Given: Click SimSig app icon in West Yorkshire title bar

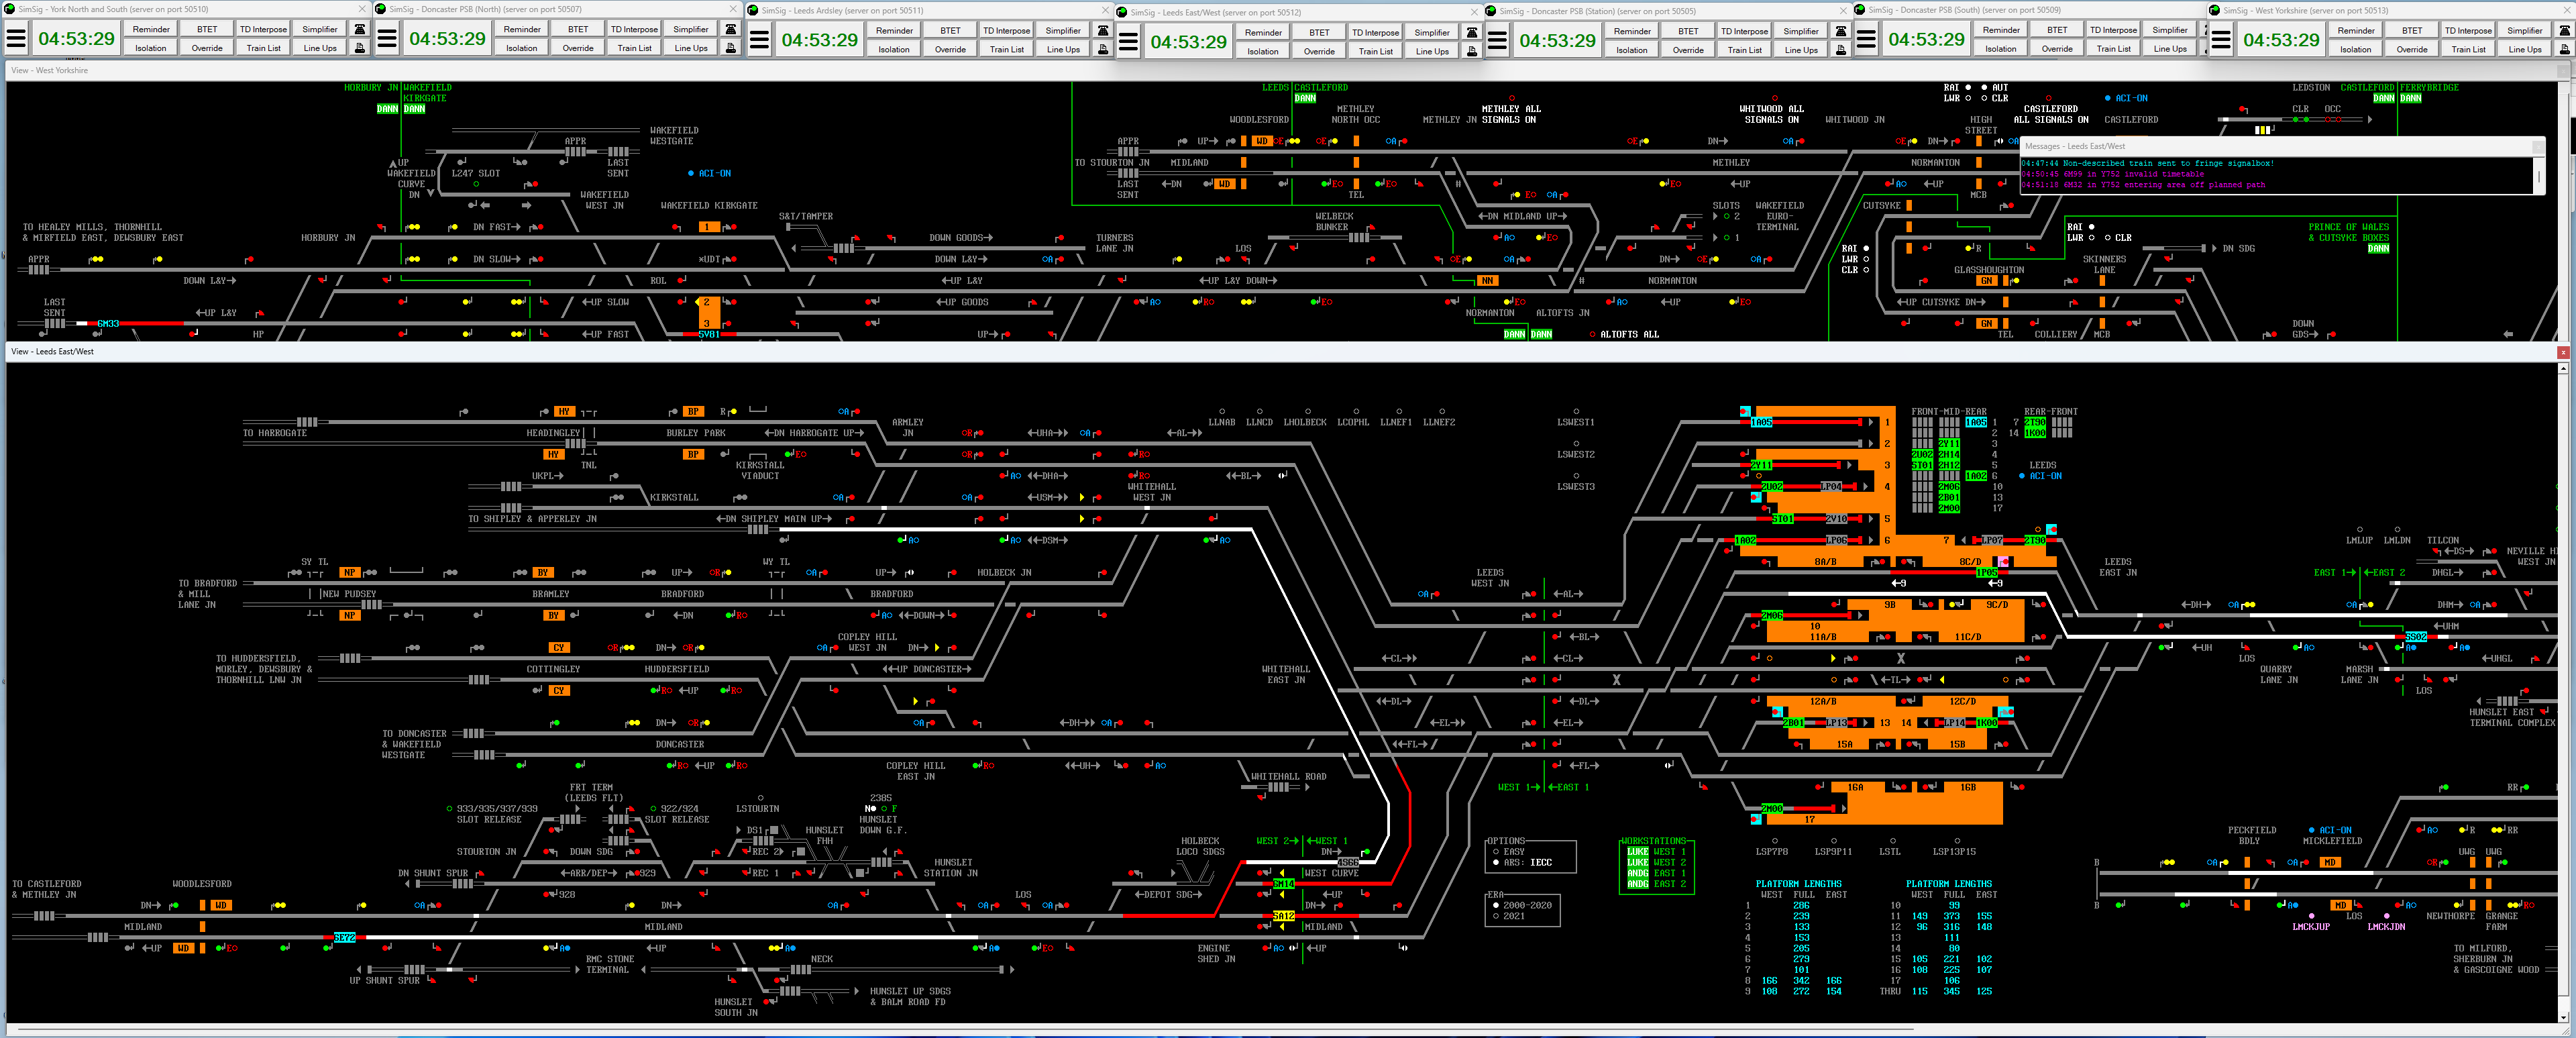Looking at the screenshot, I should 2215,10.
